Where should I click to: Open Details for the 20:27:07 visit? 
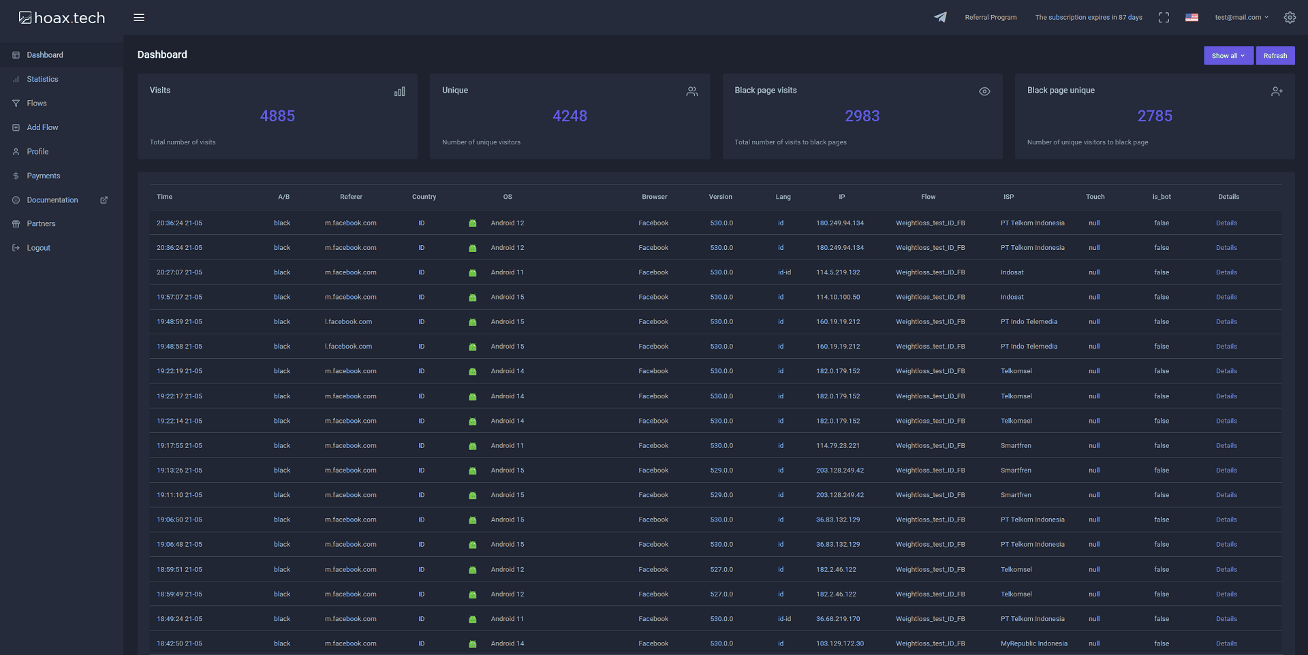pos(1226,272)
